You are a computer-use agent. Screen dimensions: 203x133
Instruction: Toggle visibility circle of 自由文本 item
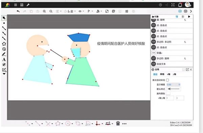click(x=153, y=64)
